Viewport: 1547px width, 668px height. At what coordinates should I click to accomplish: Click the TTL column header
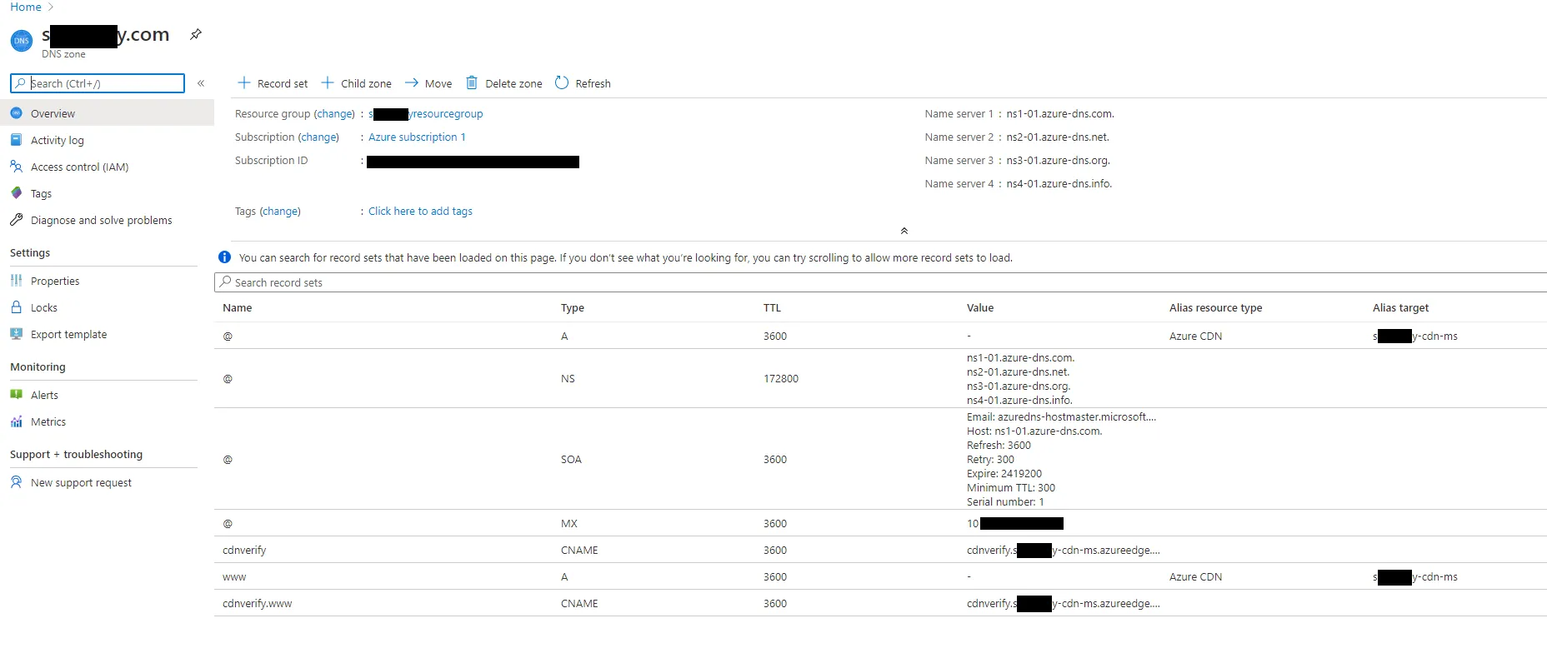coord(772,307)
